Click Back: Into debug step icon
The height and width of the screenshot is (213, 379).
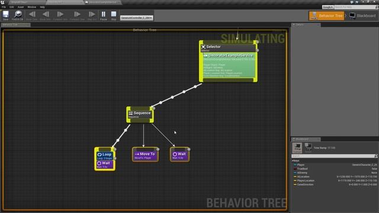tap(46, 15)
